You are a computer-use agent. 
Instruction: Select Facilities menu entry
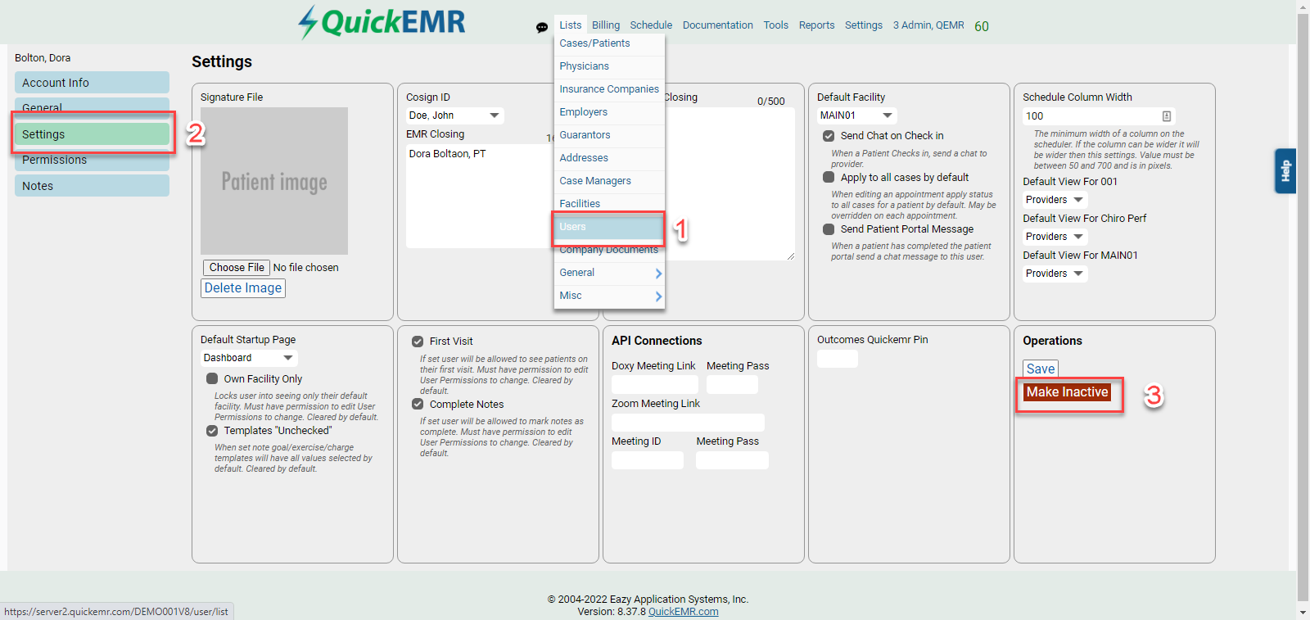coord(609,204)
